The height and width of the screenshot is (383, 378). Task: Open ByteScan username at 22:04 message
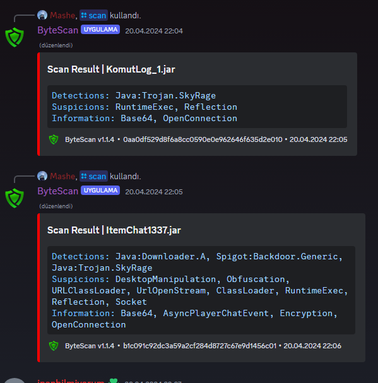[x=58, y=30]
